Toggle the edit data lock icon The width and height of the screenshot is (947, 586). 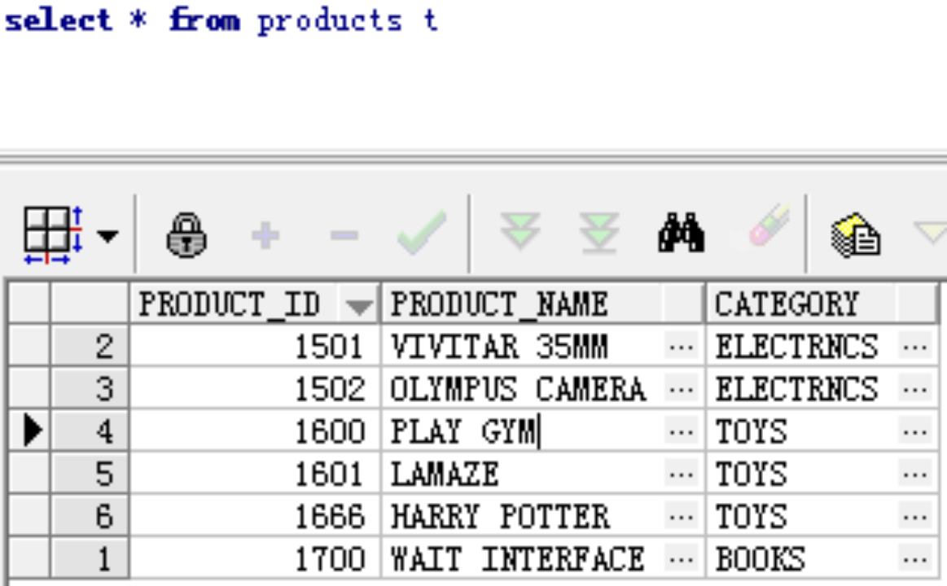pos(186,234)
